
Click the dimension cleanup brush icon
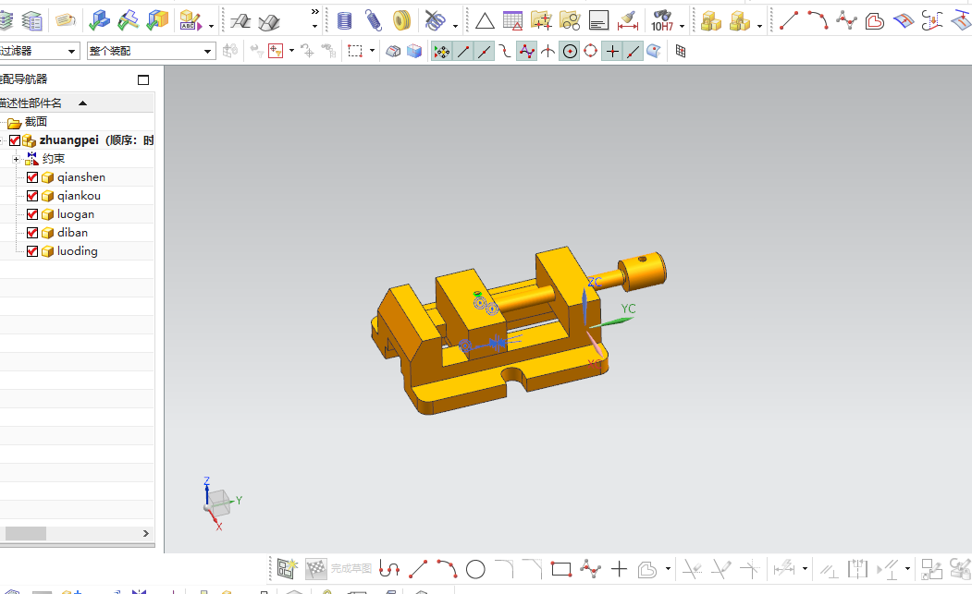tap(628, 21)
